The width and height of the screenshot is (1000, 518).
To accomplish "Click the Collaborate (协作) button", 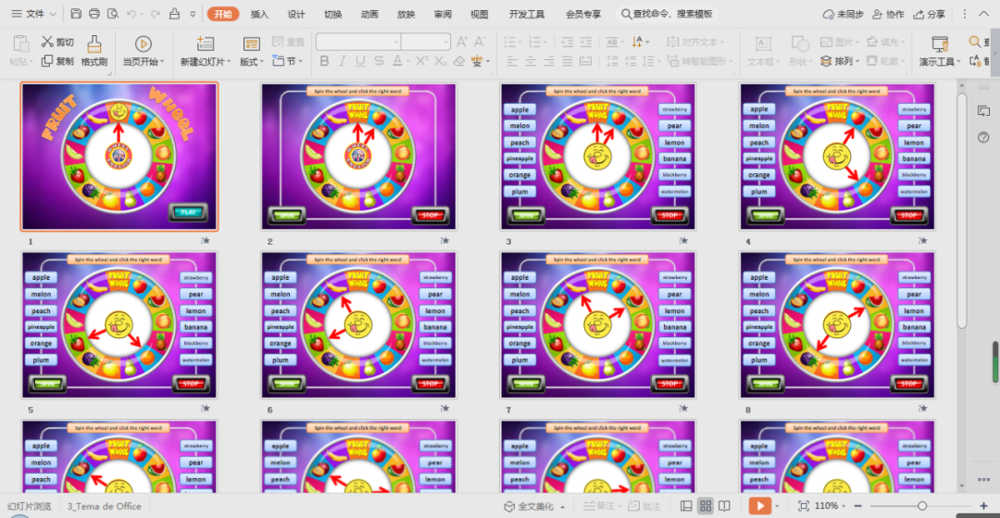I will coord(888,14).
